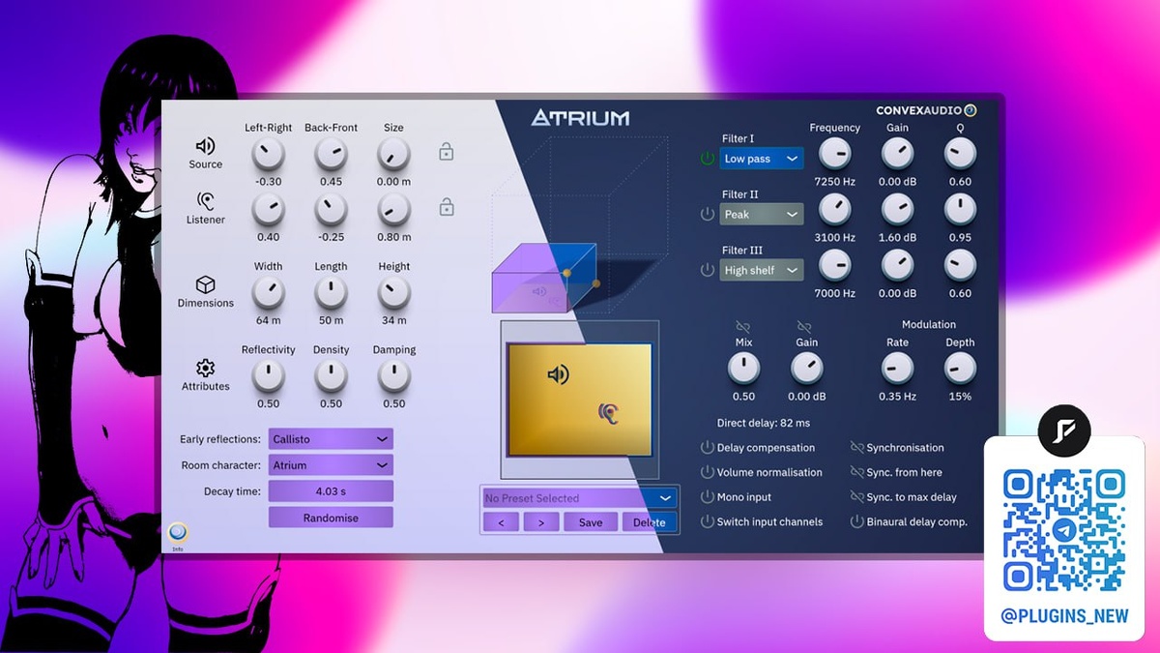The width and height of the screenshot is (1160, 653).
Task: Click the ATRIUM title logo
Action: click(580, 118)
